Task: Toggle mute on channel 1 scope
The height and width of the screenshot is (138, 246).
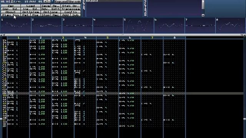Action: point(16,26)
